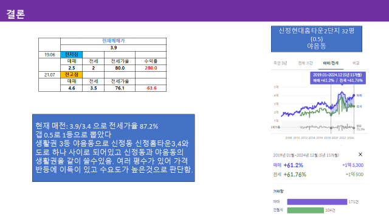Switch to the 최근 3년 tab

pos(280,63)
